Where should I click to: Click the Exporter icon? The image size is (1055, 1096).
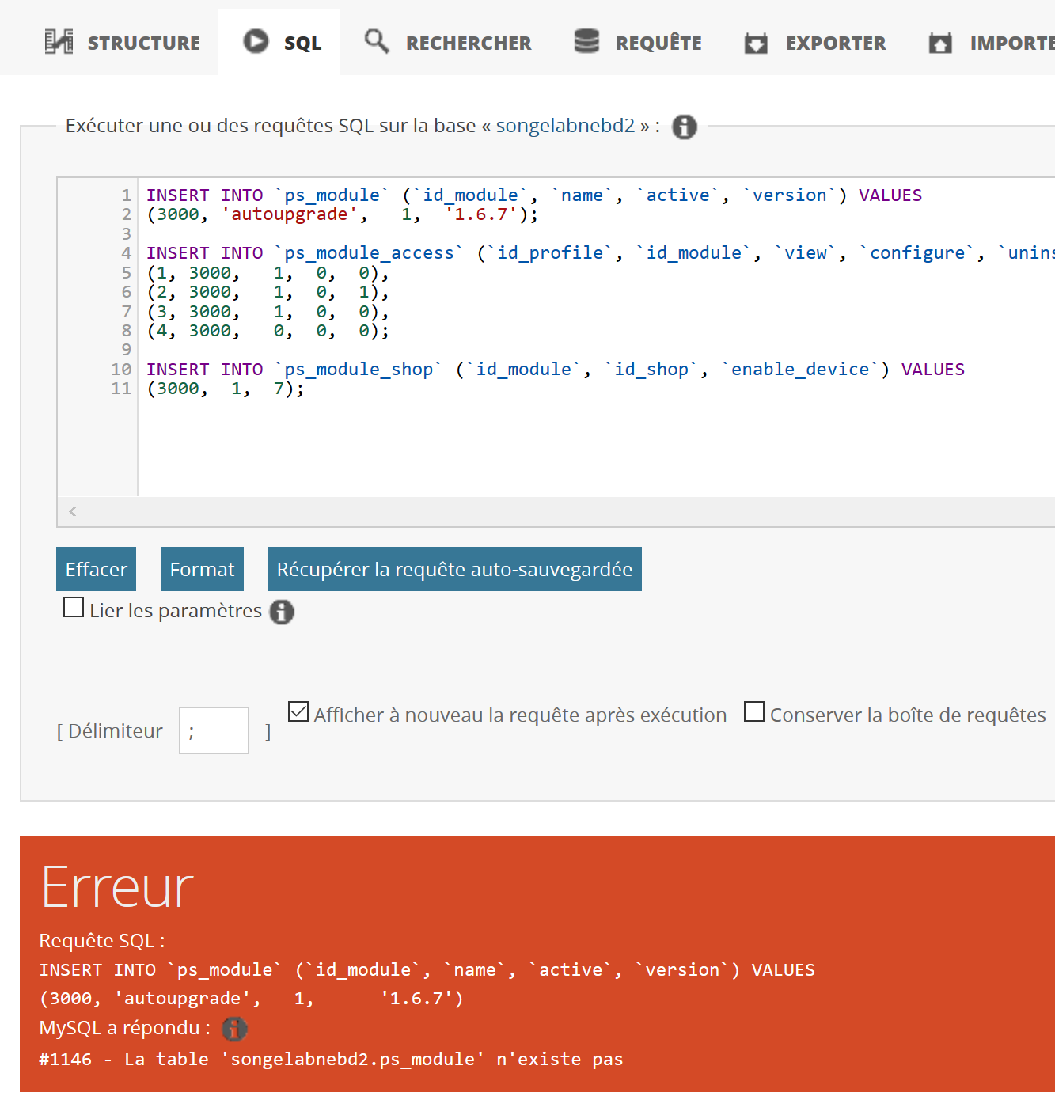pos(757,43)
